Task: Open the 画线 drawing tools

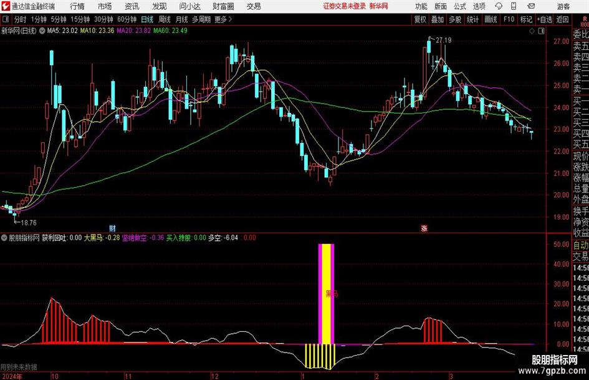Action: 491,19
